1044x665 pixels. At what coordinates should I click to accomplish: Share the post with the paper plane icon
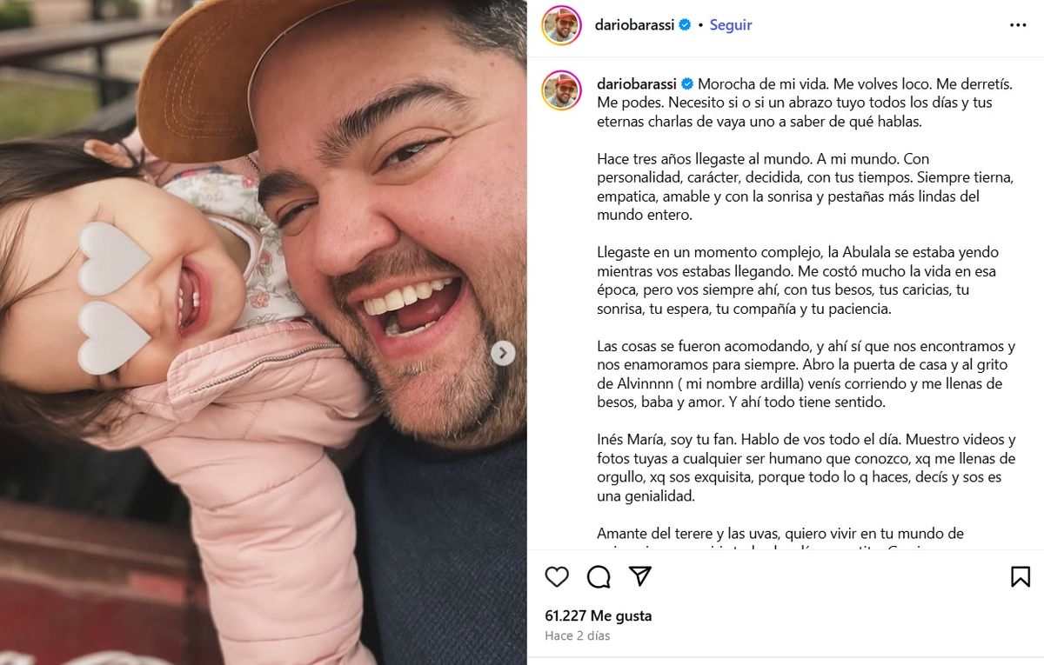coord(640,576)
